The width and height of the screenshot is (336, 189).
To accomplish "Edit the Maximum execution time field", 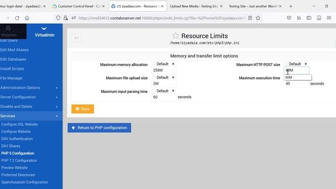I will point(297,83).
